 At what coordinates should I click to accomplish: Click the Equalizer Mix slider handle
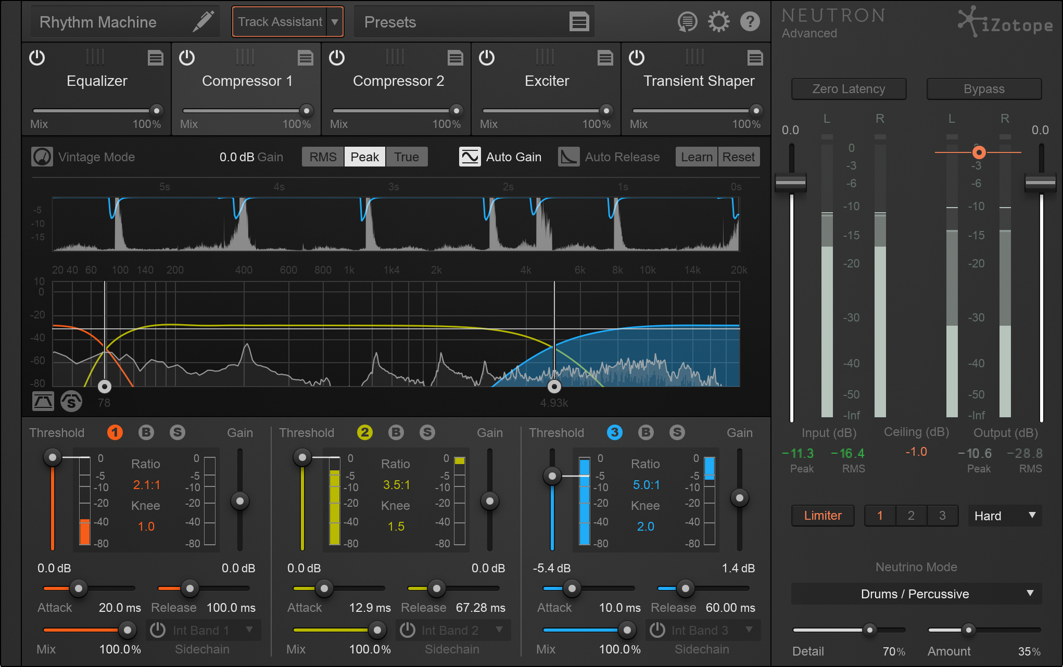157,111
